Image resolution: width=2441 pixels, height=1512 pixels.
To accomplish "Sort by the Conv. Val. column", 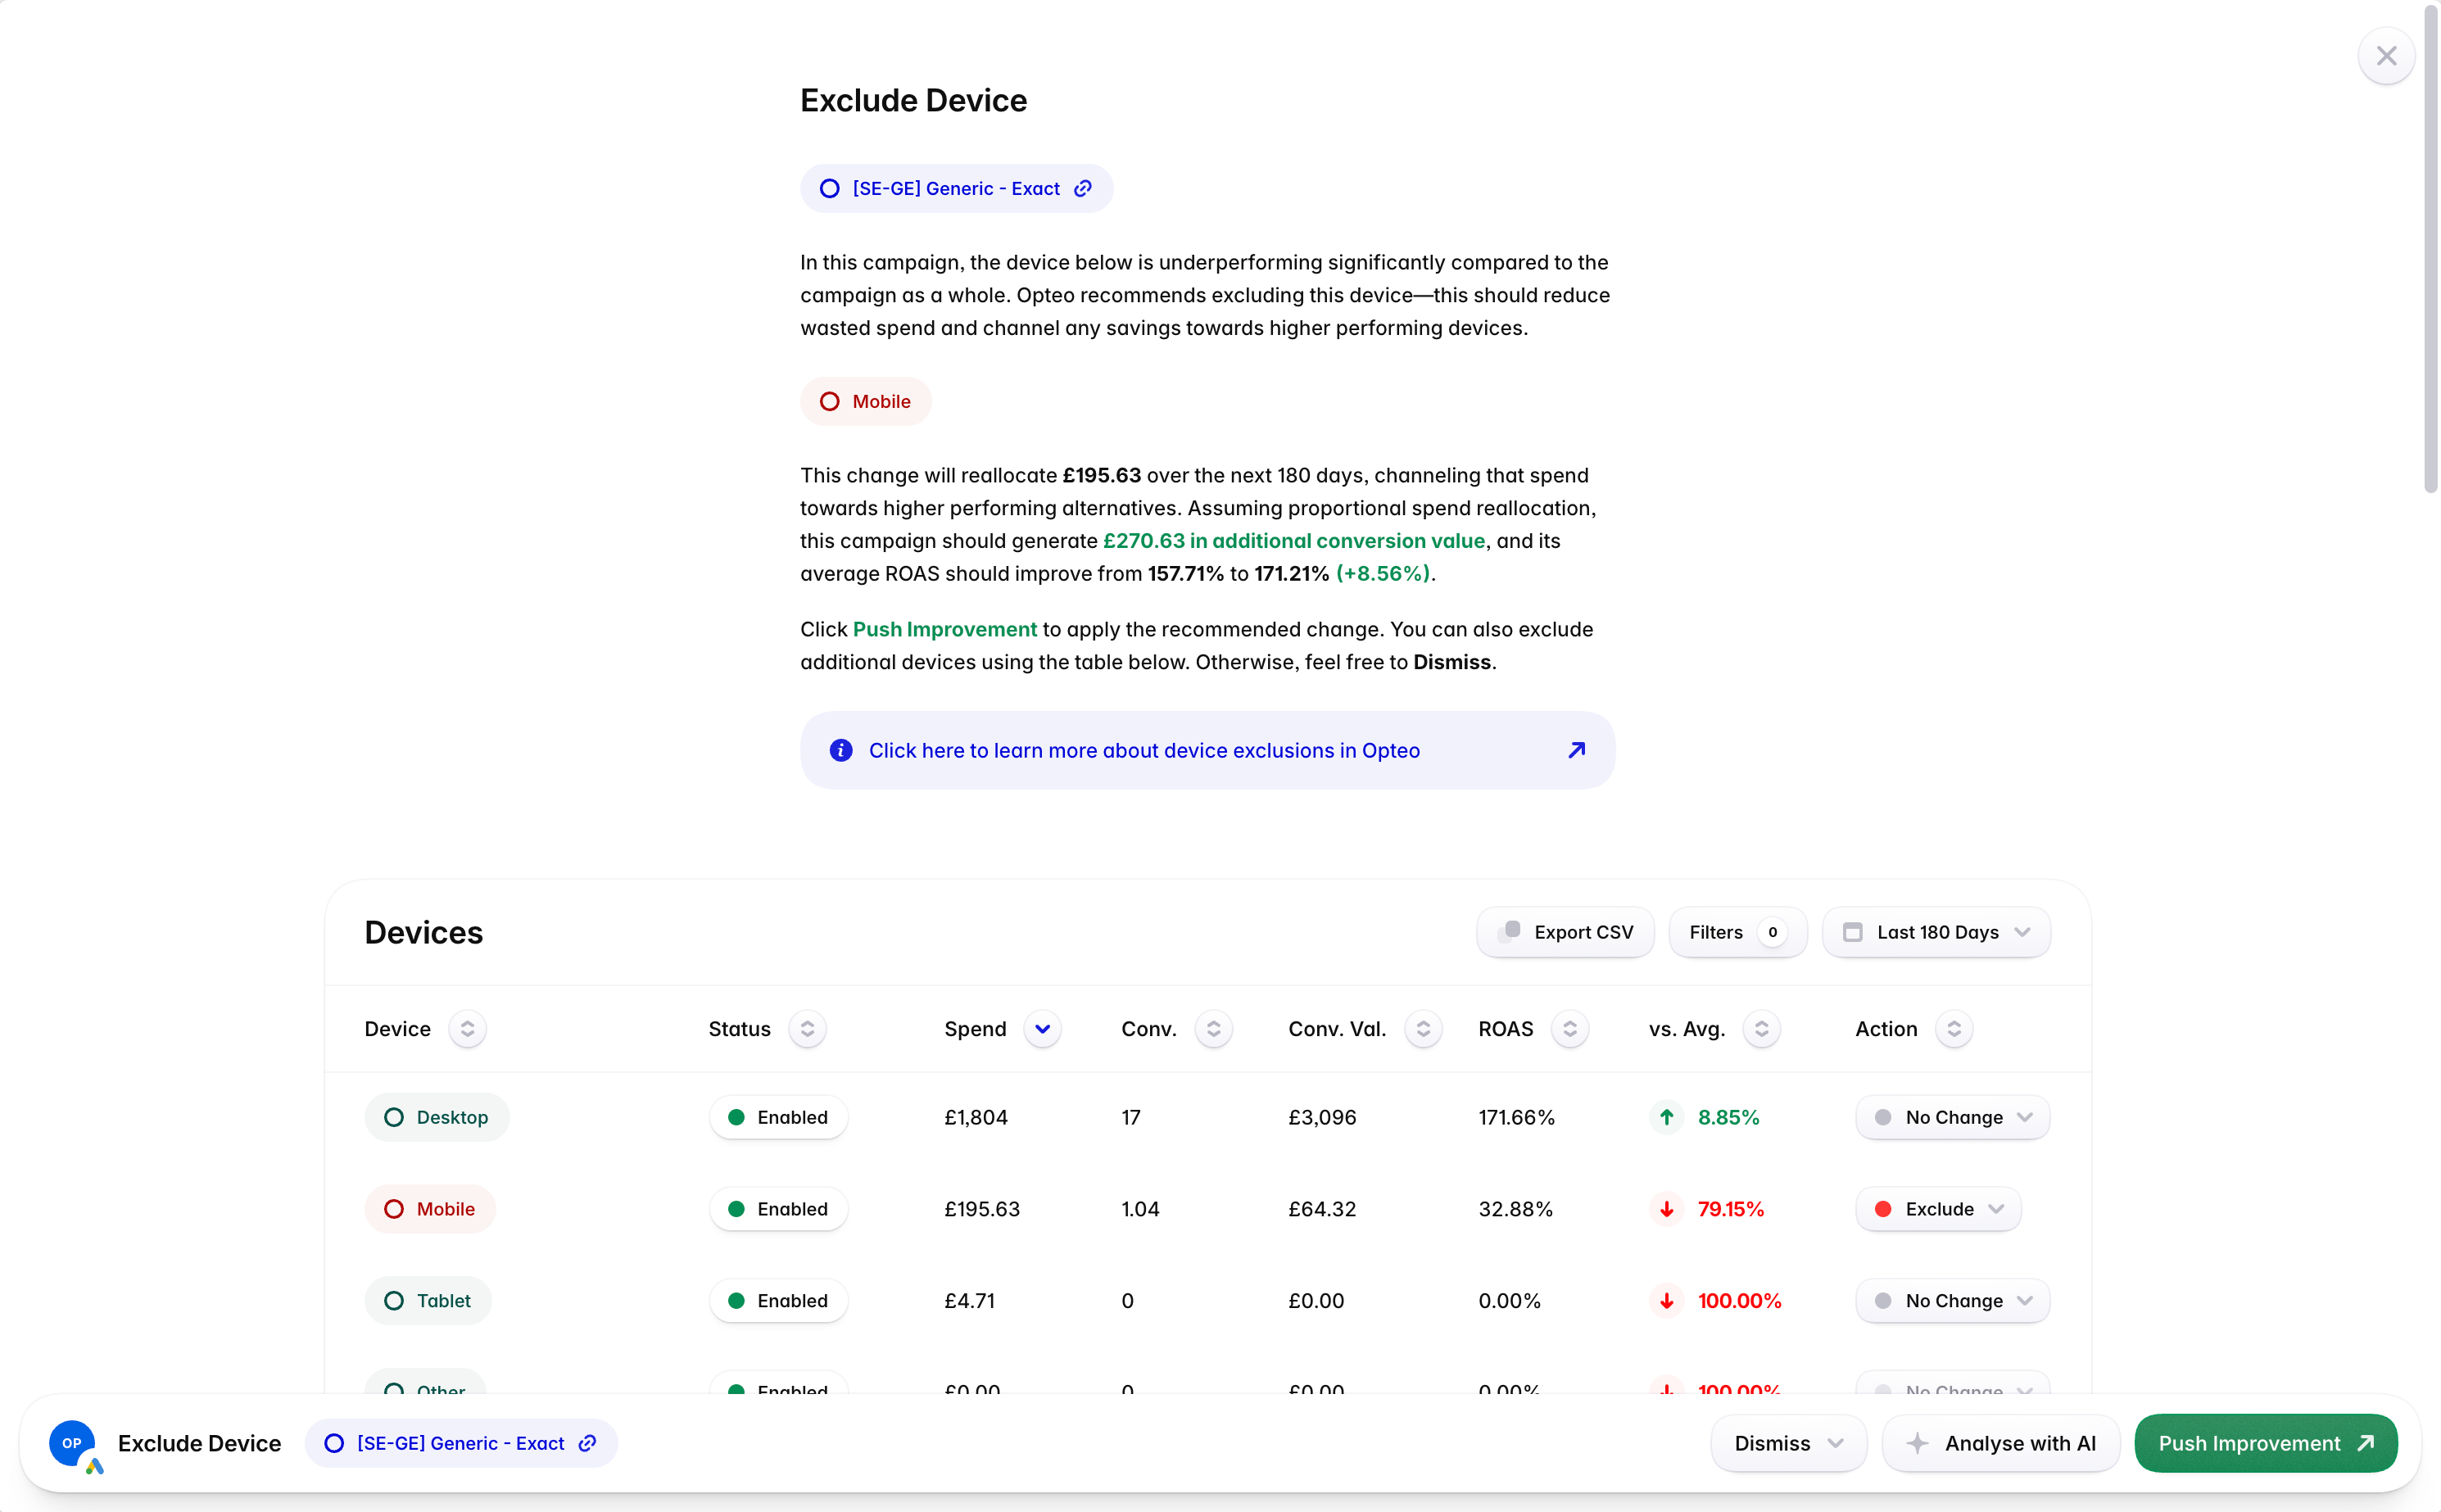I will (x=1422, y=1029).
